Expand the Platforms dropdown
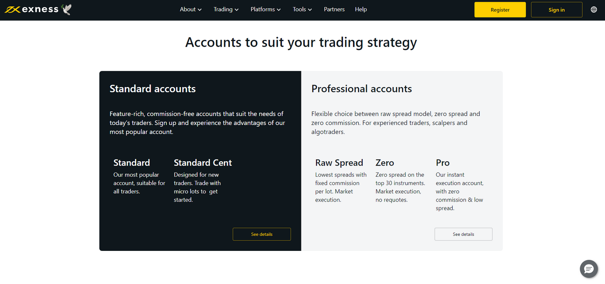 tap(265, 9)
